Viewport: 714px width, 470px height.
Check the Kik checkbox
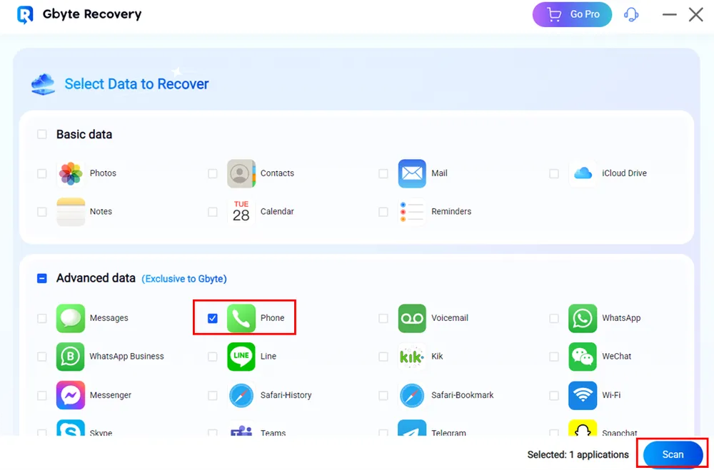(383, 357)
